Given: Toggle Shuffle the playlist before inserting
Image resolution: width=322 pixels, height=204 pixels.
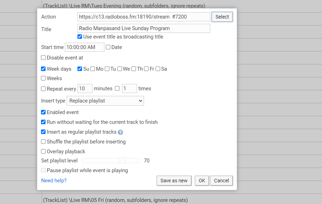Looking at the screenshot, I should 43,142.
